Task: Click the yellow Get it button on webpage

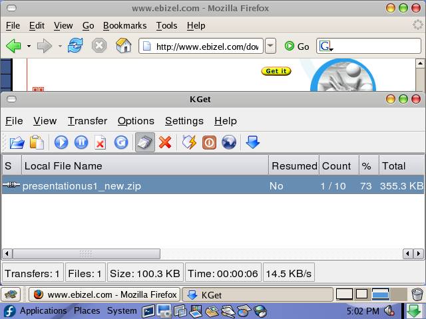Action: click(x=276, y=71)
